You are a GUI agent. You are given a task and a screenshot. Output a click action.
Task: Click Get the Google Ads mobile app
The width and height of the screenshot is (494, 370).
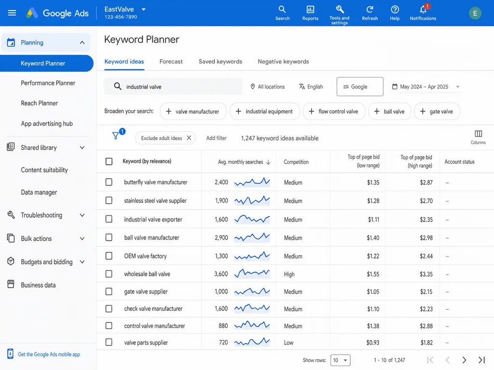[x=49, y=354]
